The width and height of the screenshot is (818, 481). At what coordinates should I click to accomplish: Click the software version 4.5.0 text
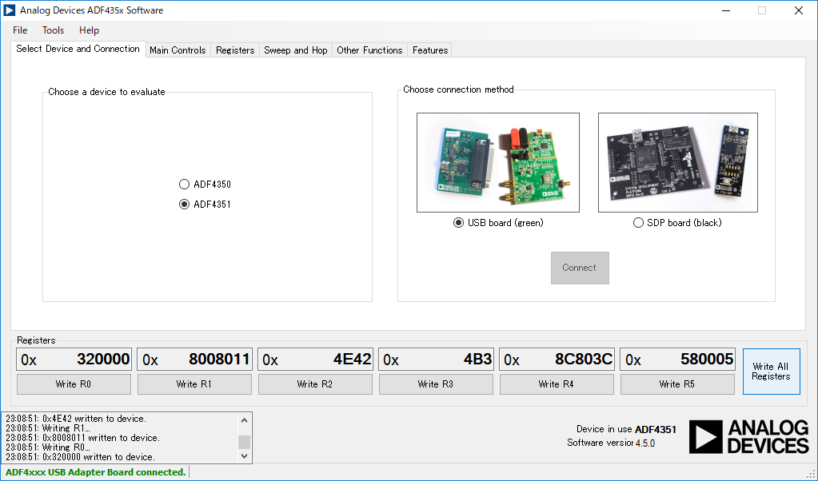(611, 443)
